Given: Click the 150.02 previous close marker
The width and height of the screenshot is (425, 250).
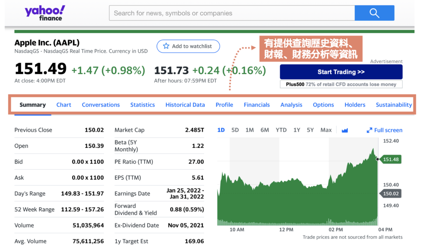Looking at the screenshot, I should [x=390, y=194].
